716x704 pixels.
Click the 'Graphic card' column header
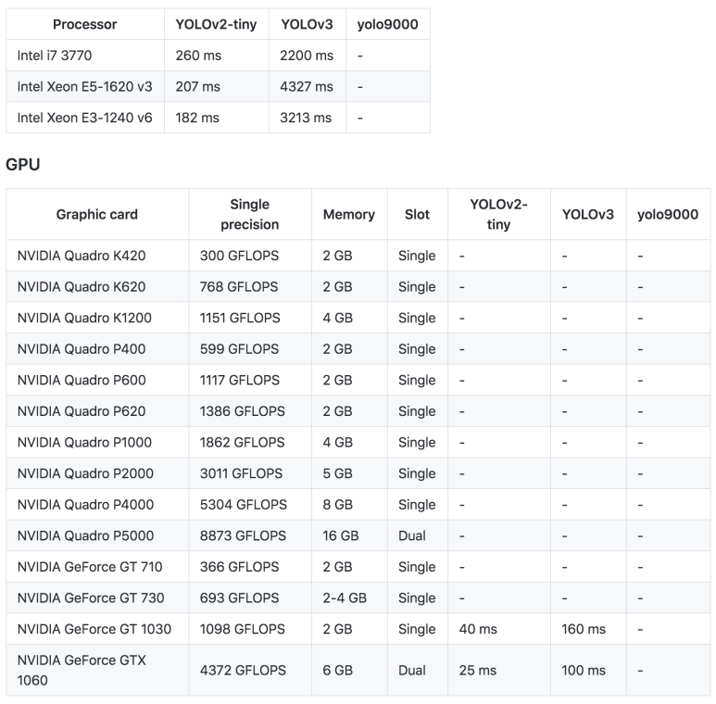point(97,215)
